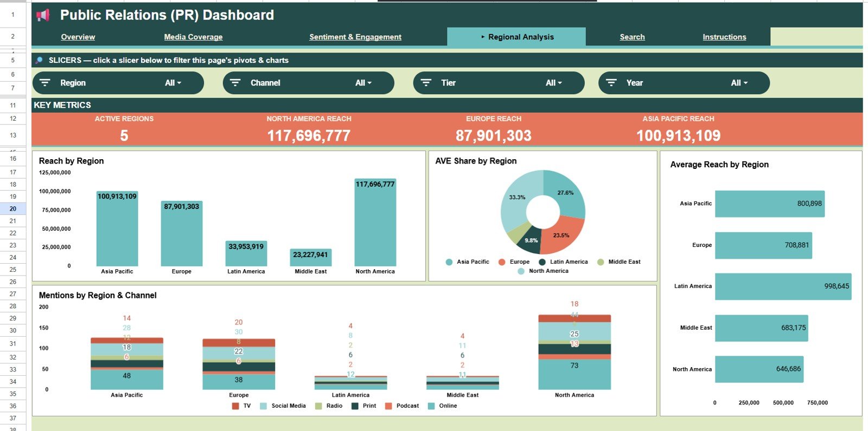Click the Online segment labeled 38 for Europe

239,382
